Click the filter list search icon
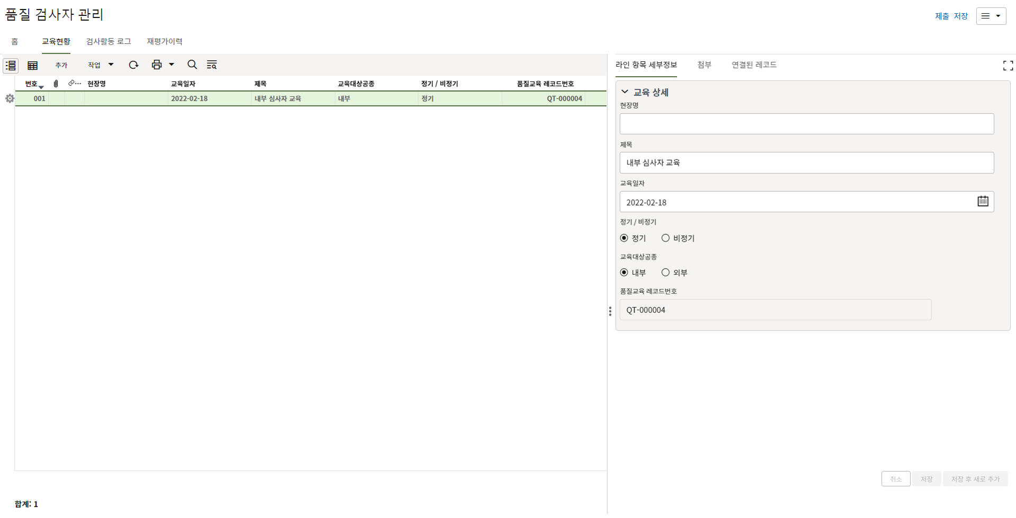This screenshot has height=518, width=1016. coord(212,64)
